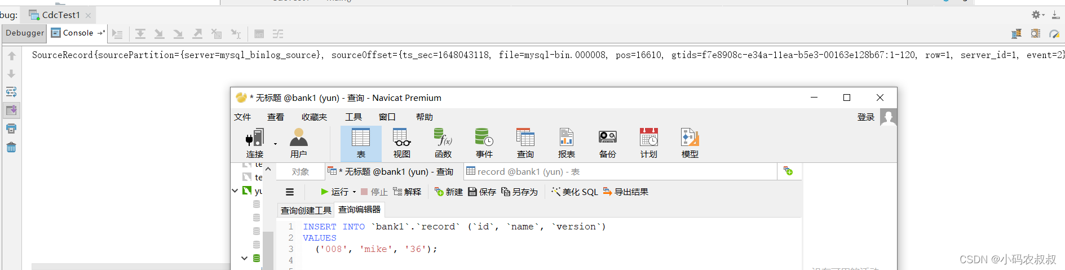Open the 连接 dropdown arrow
The image size is (1065, 270).
point(276,144)
